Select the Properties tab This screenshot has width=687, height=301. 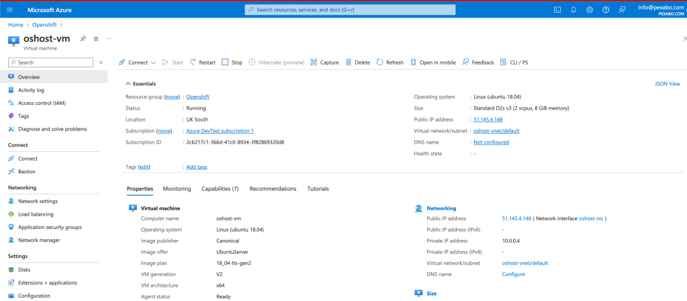(140, 189)
